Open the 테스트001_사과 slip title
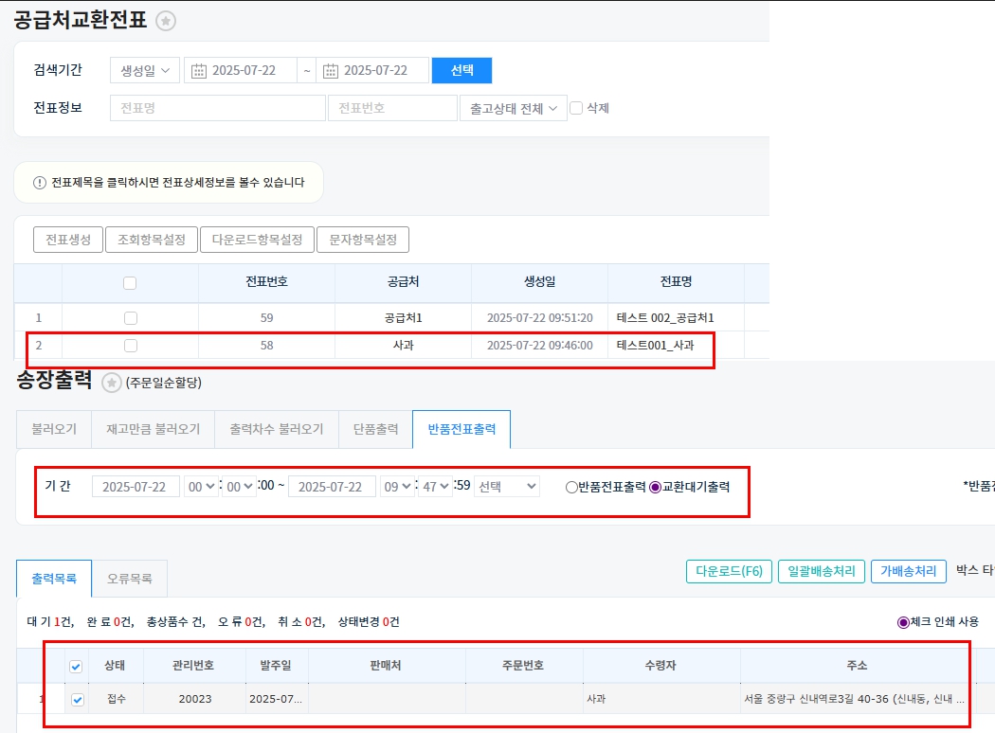Screen dimensions: 995x733 (x=655, y=346)
